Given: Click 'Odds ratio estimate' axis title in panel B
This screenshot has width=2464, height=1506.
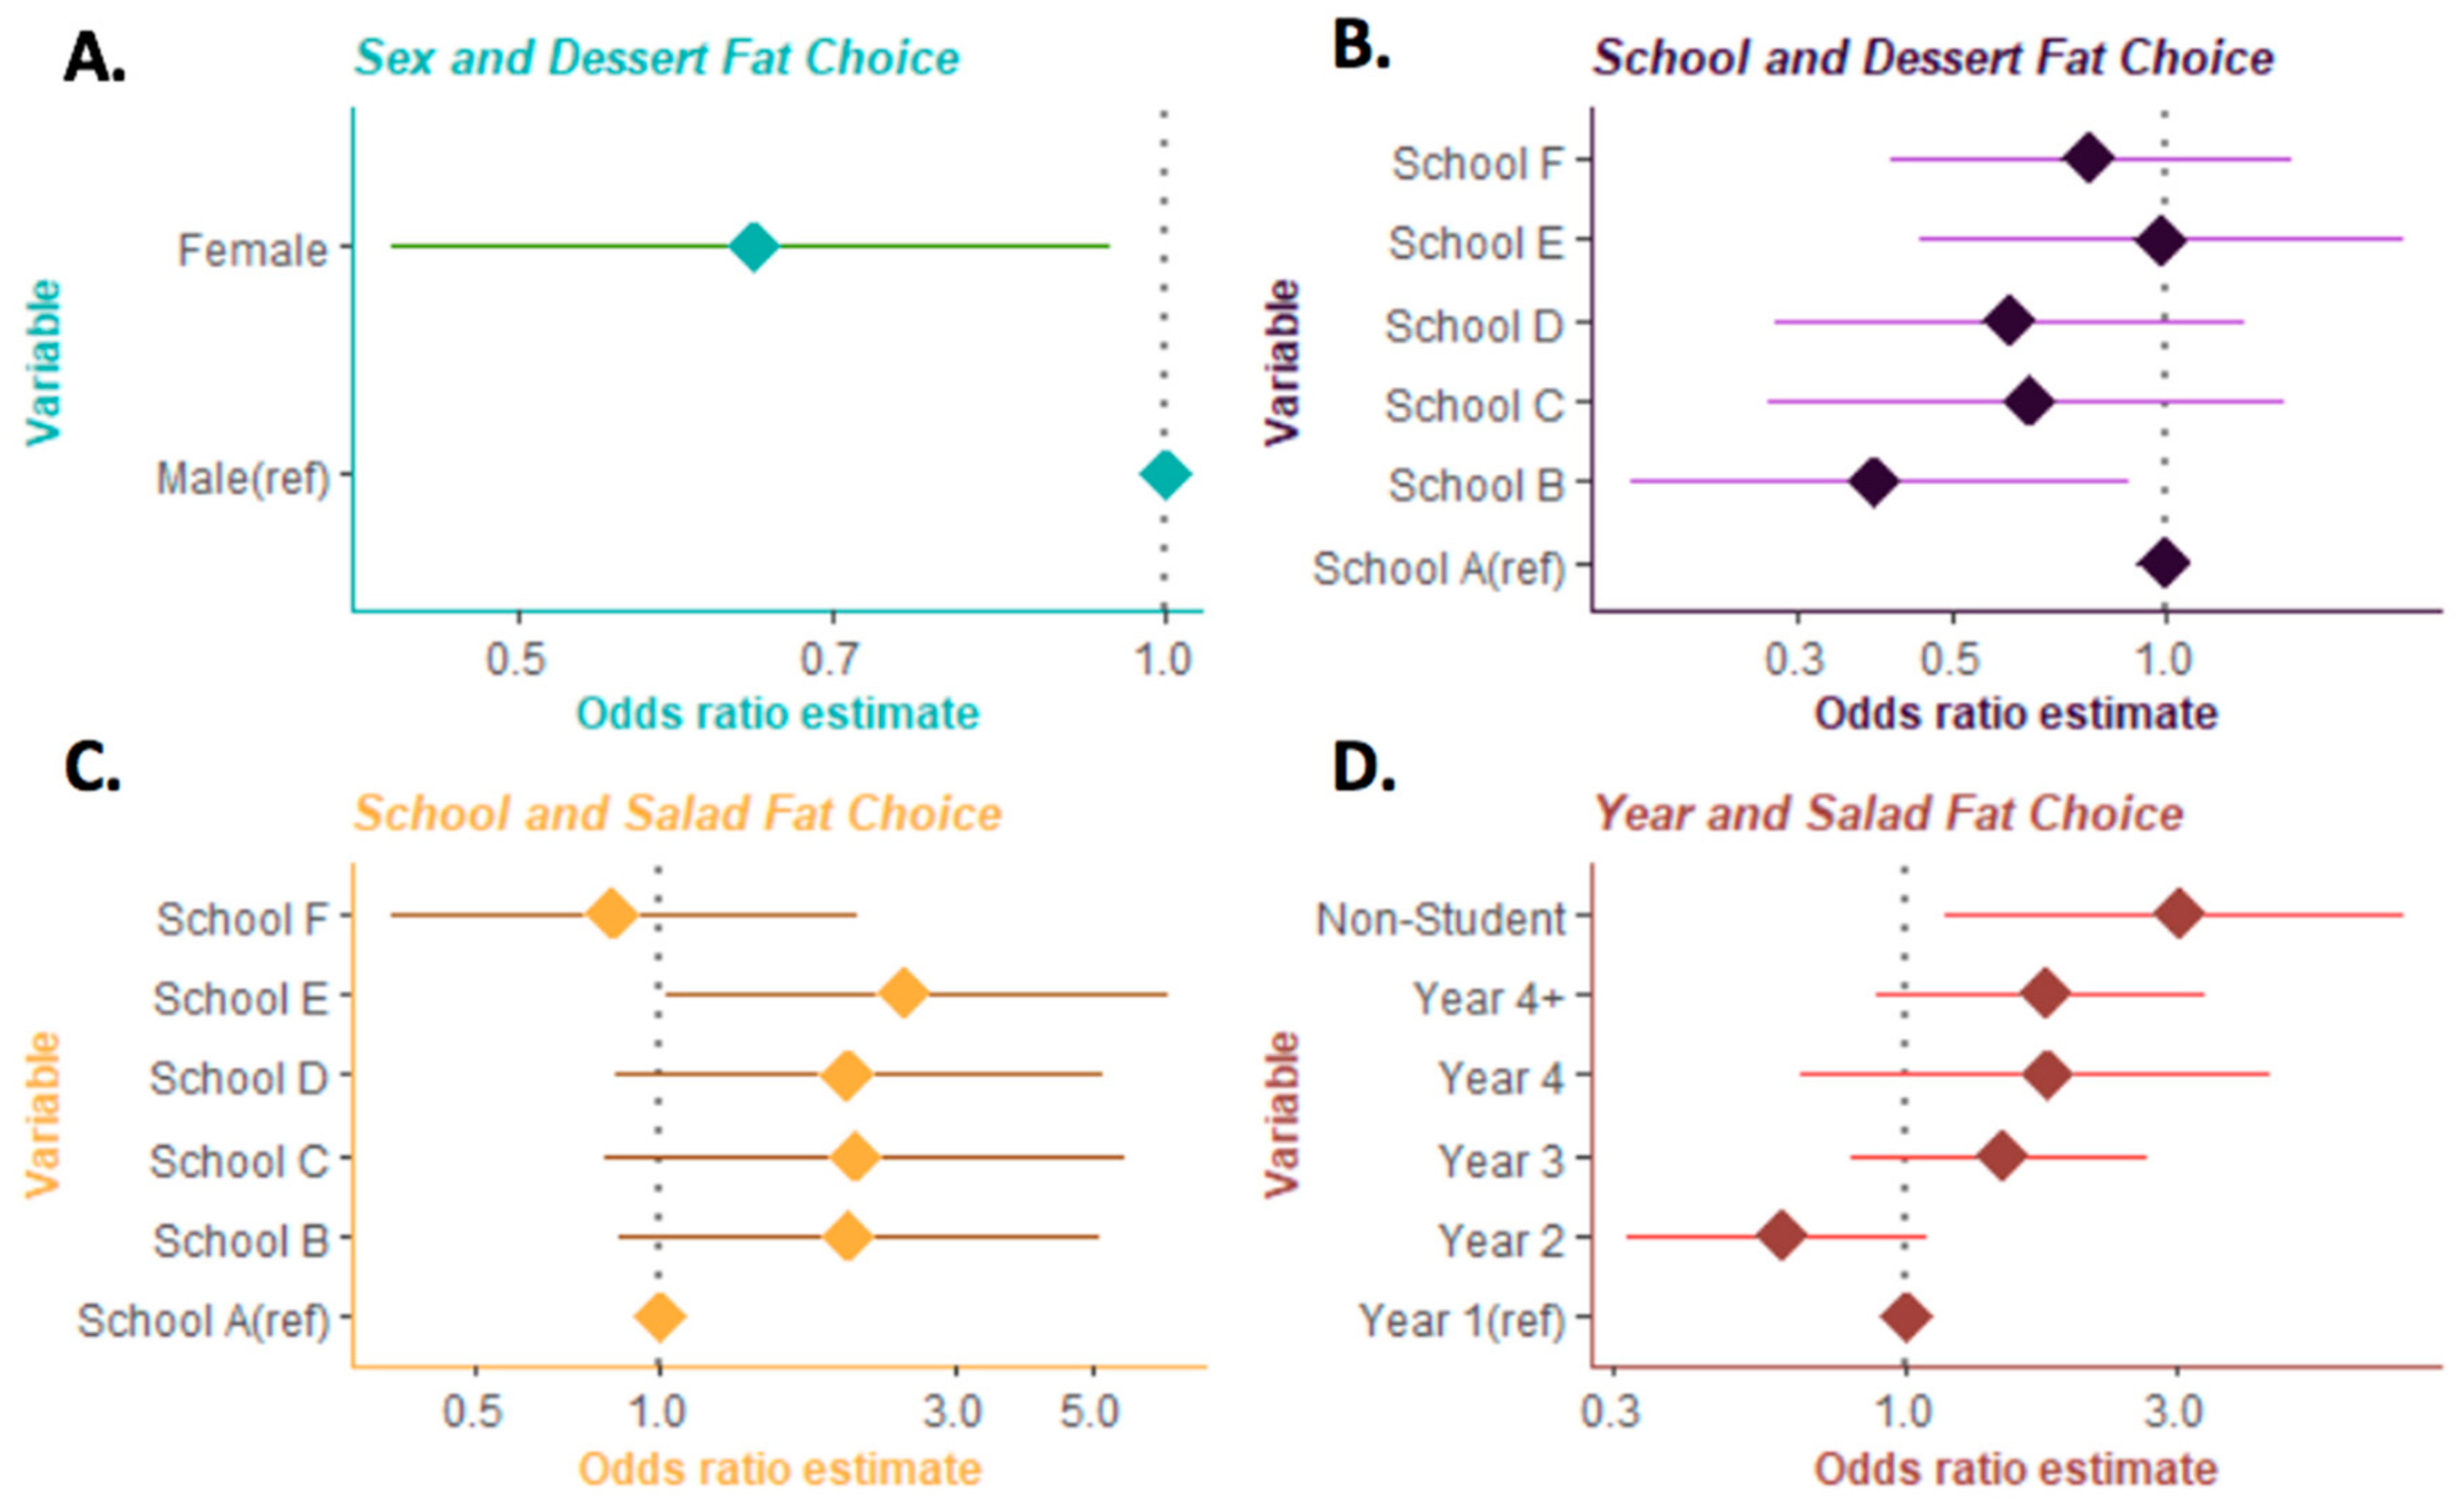Looking at the screenshot, I should pyautogui.click(x=2016, y=715).
